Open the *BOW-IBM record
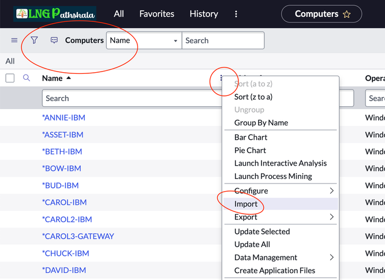Viewport: 385px width, 280px height. (61, 169)
